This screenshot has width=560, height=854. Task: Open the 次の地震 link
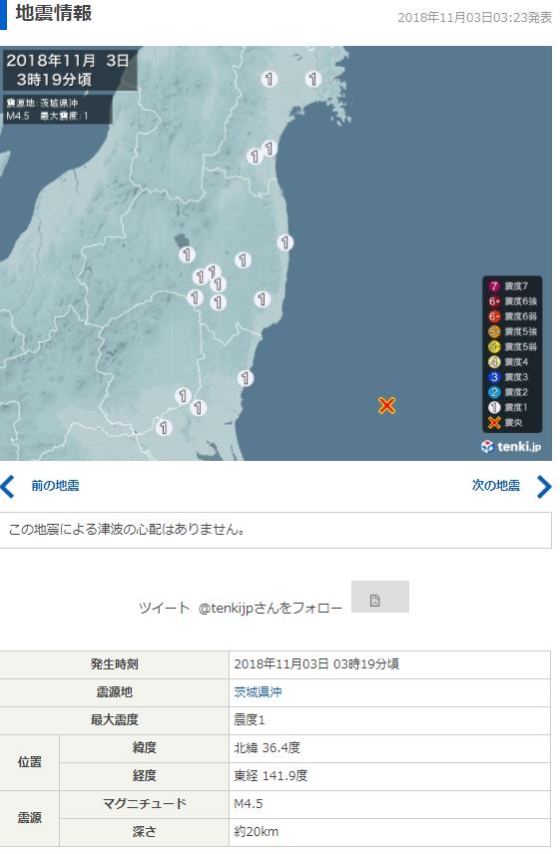tap(496, 485)
